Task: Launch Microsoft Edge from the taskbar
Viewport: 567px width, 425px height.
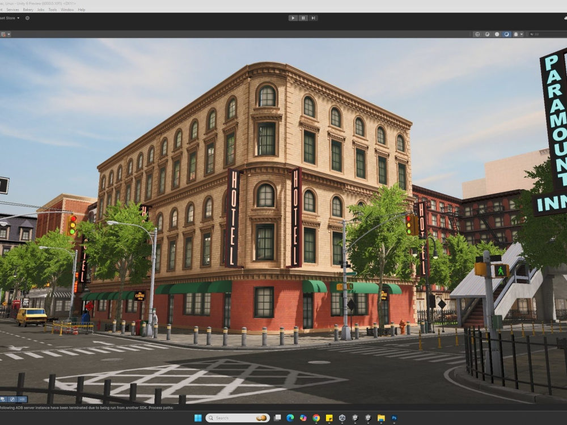Action: coord(290,418)
